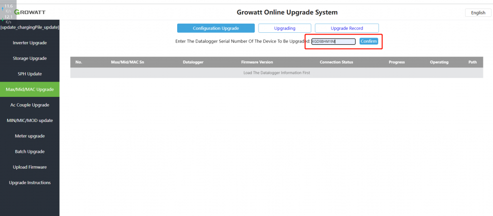This screenshot has height=216, width=493.
Task: Click the 'Path' column header
Action: point(473,62)
